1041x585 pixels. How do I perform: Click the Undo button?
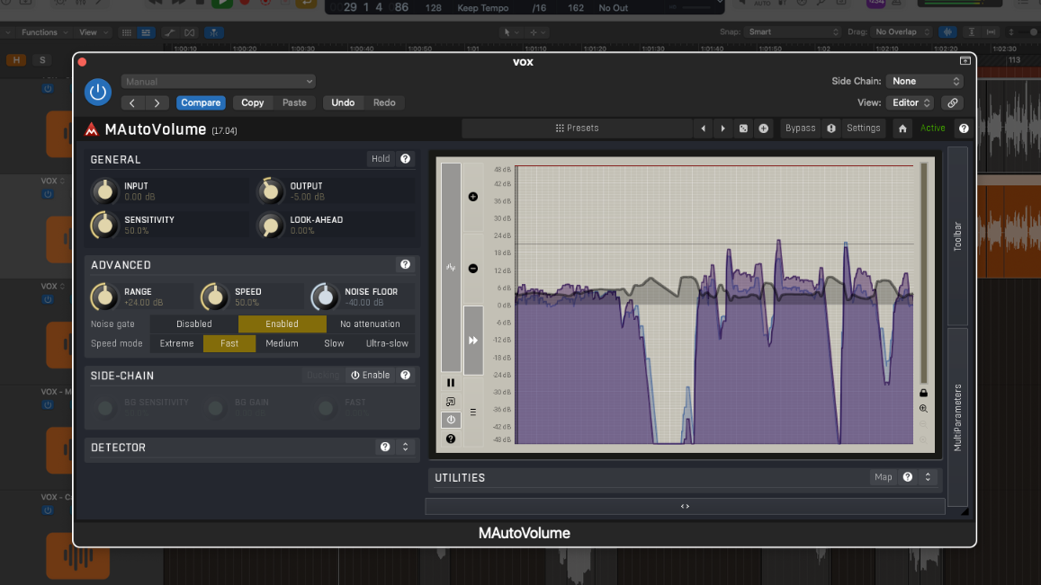coord(343,102)
